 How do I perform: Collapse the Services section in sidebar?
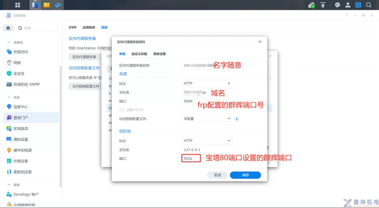pos(9,185)
